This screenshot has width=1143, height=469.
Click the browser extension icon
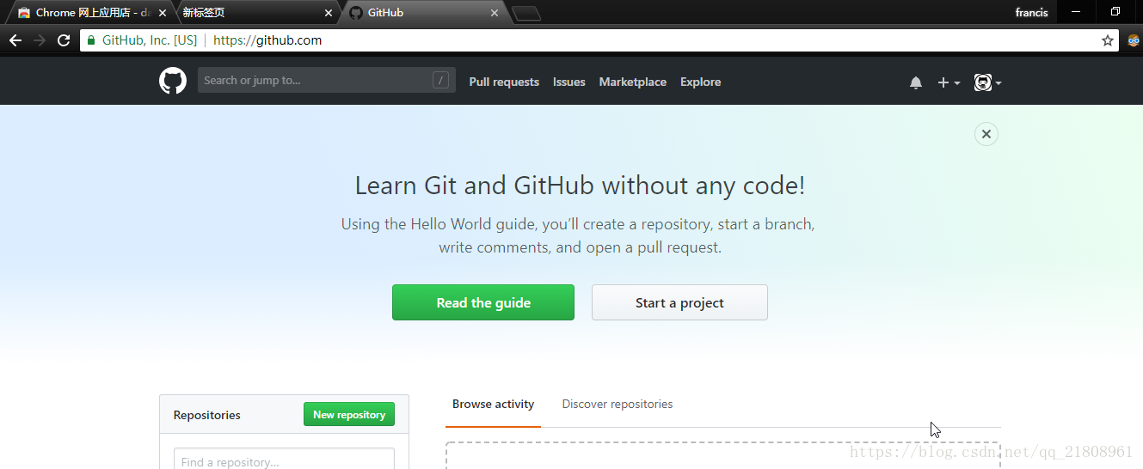click(1134, 40)
